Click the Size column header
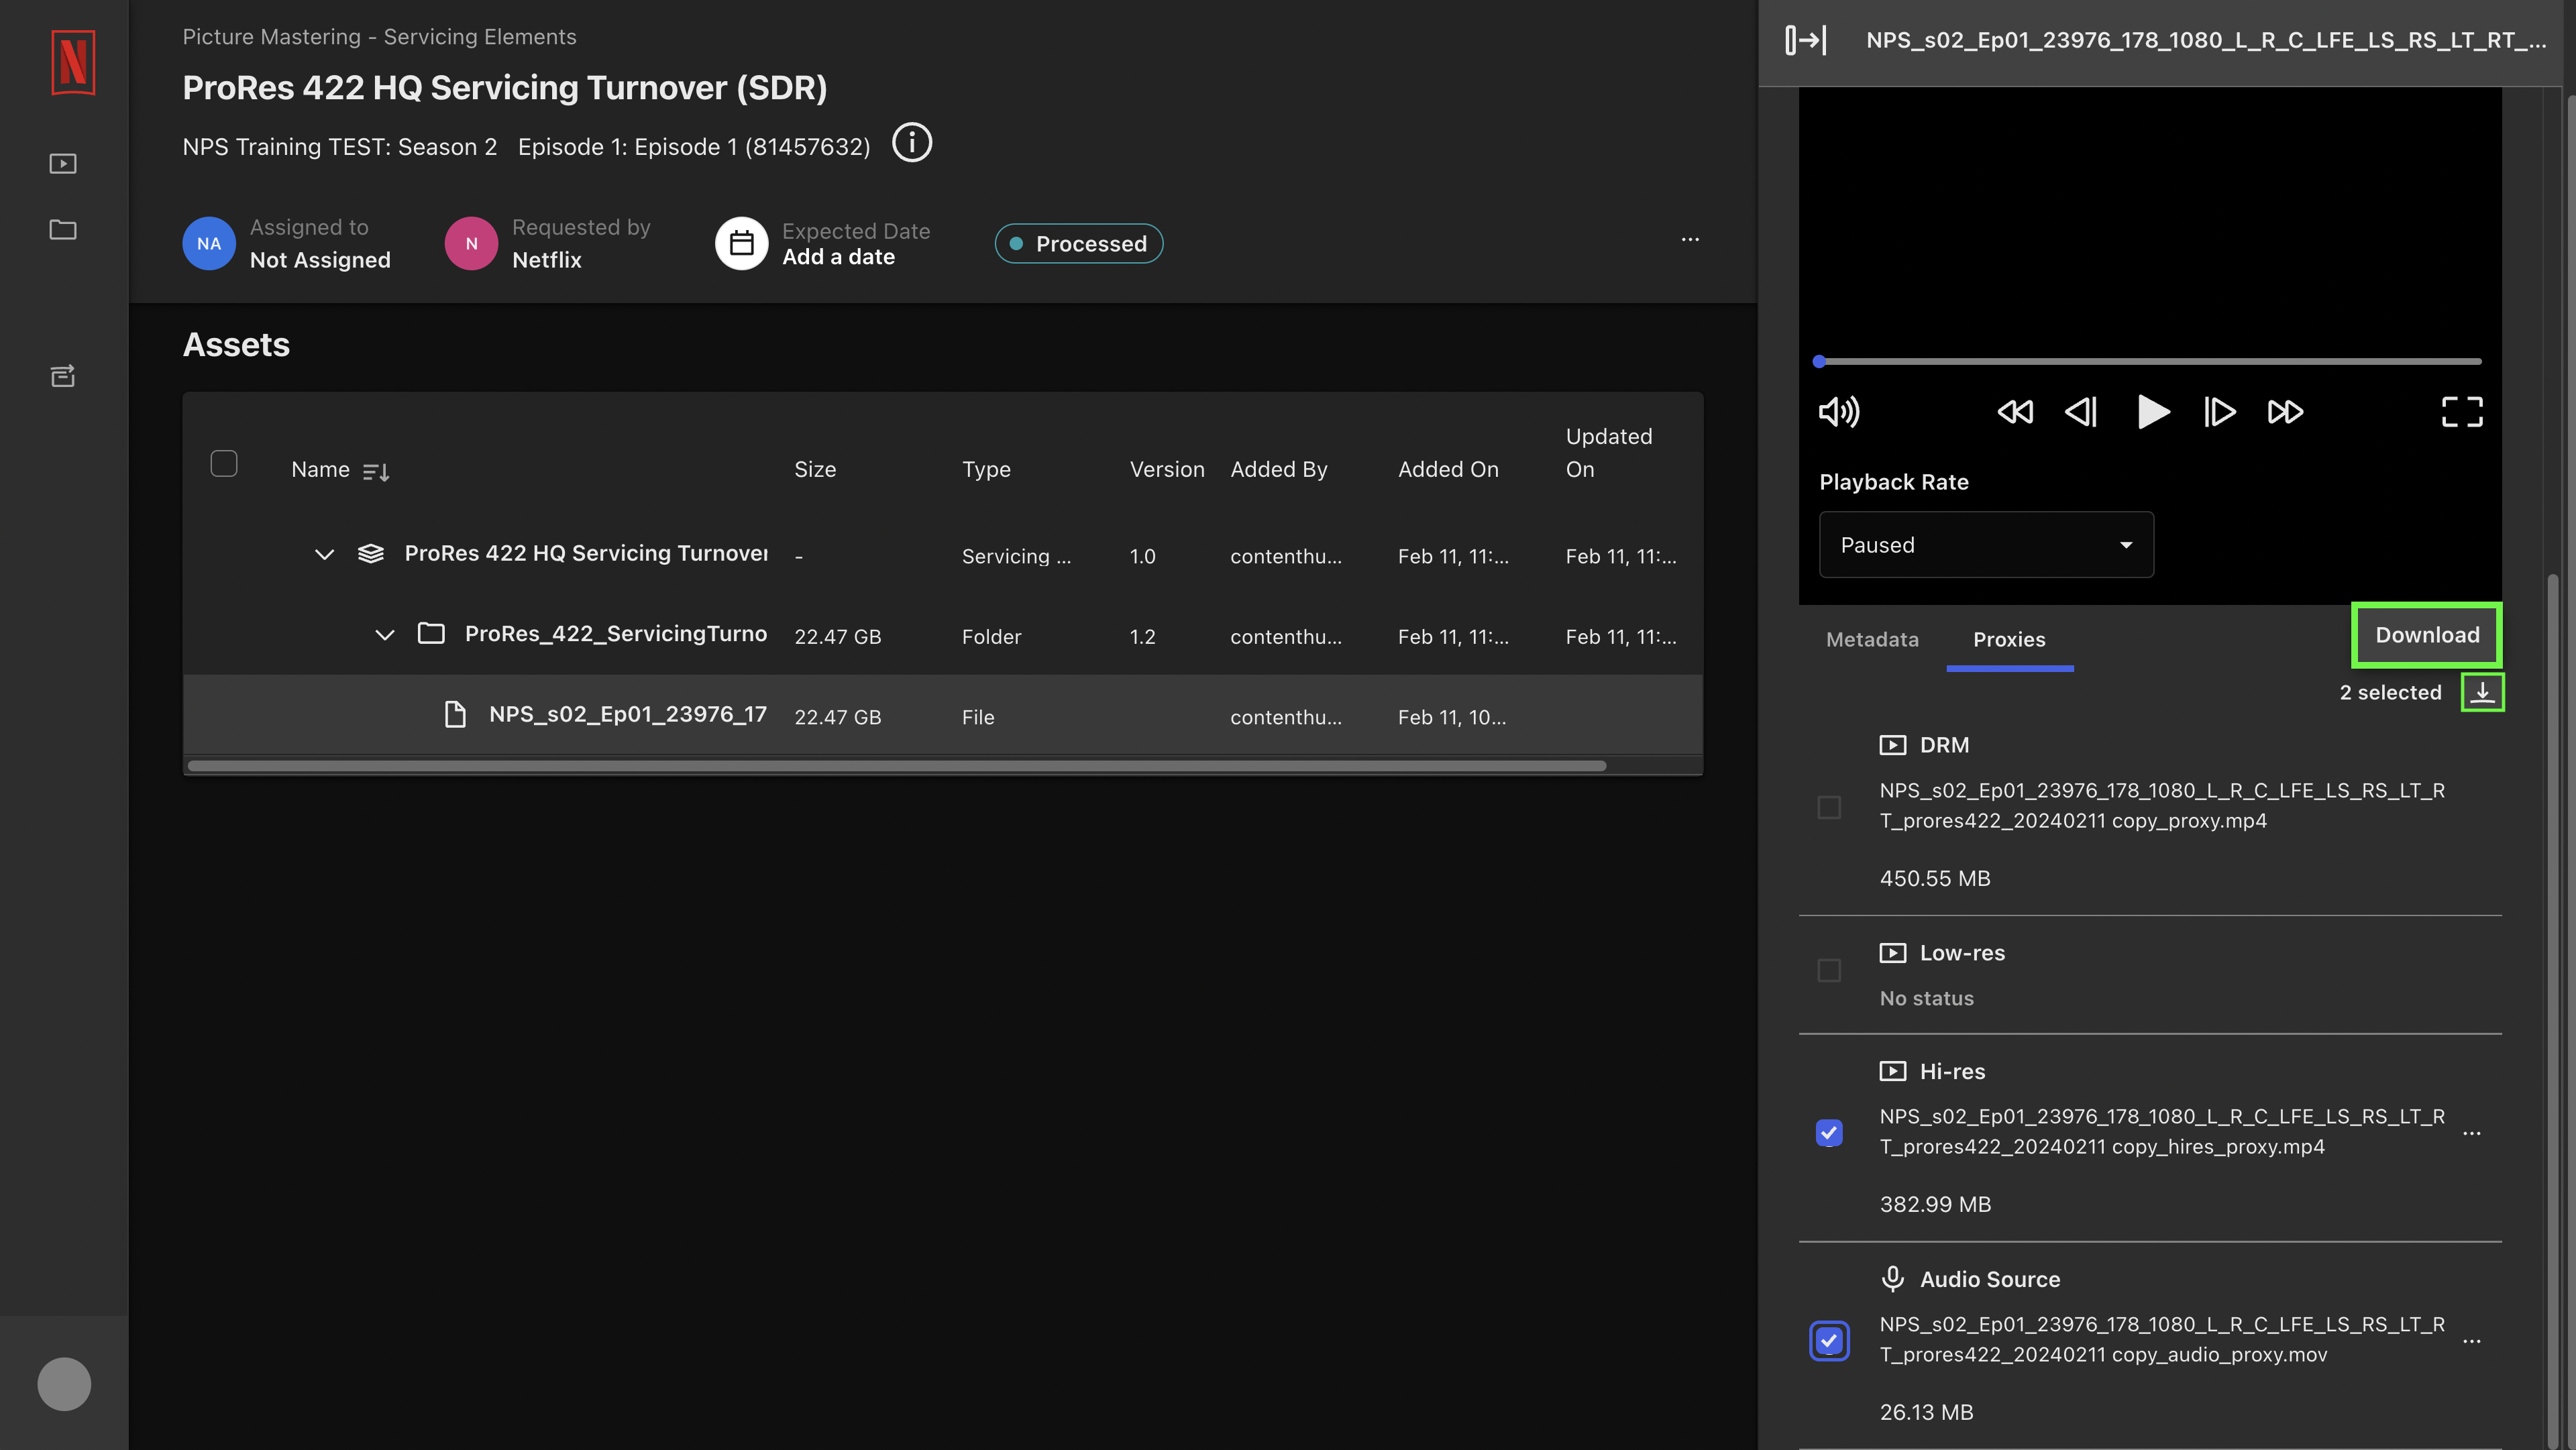The height and width of the screenshot is (1450, 2576). pyautogui.click(x=815, y=469)
